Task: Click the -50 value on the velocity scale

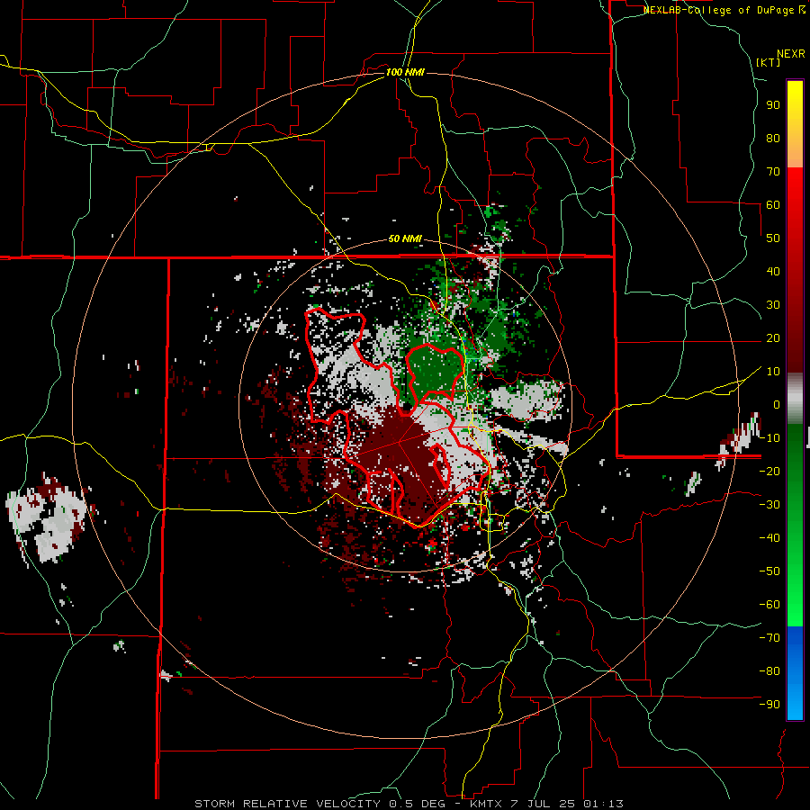Action: 769,571
